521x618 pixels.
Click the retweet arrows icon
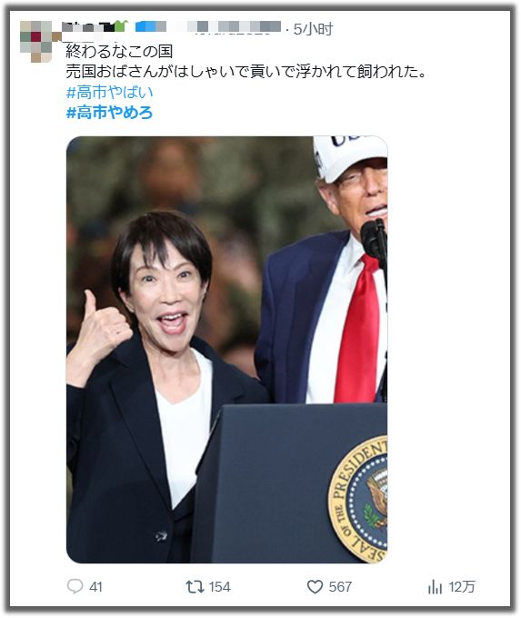(x=195, y=586)
